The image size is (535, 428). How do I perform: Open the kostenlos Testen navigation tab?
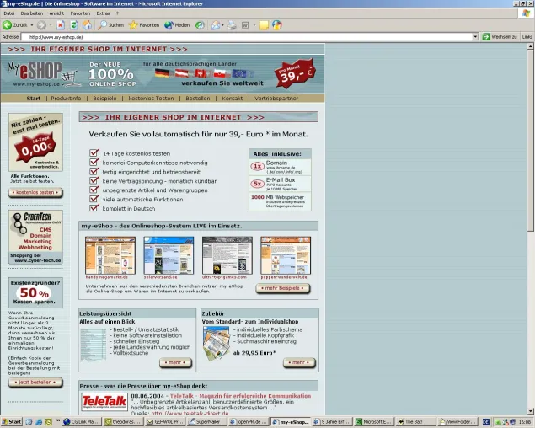[x=151, y=99]
